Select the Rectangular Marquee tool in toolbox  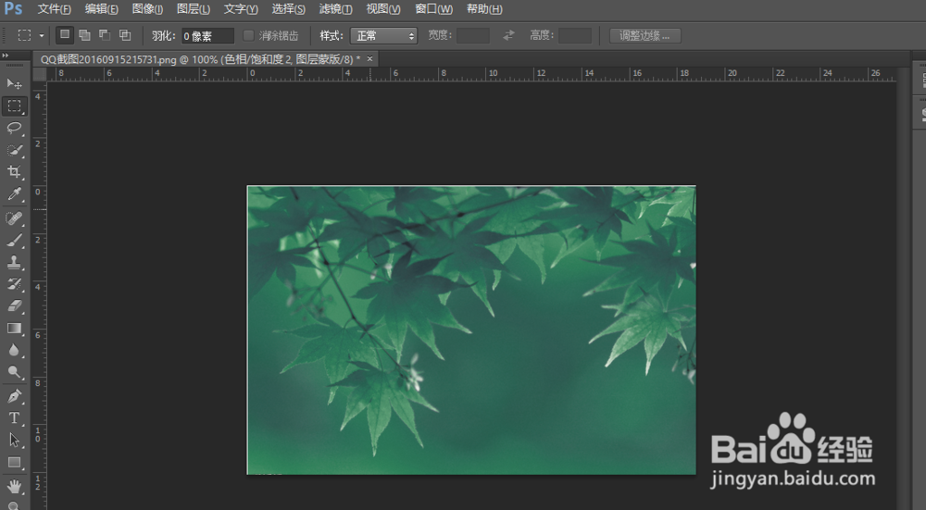(x=14, y=106)
